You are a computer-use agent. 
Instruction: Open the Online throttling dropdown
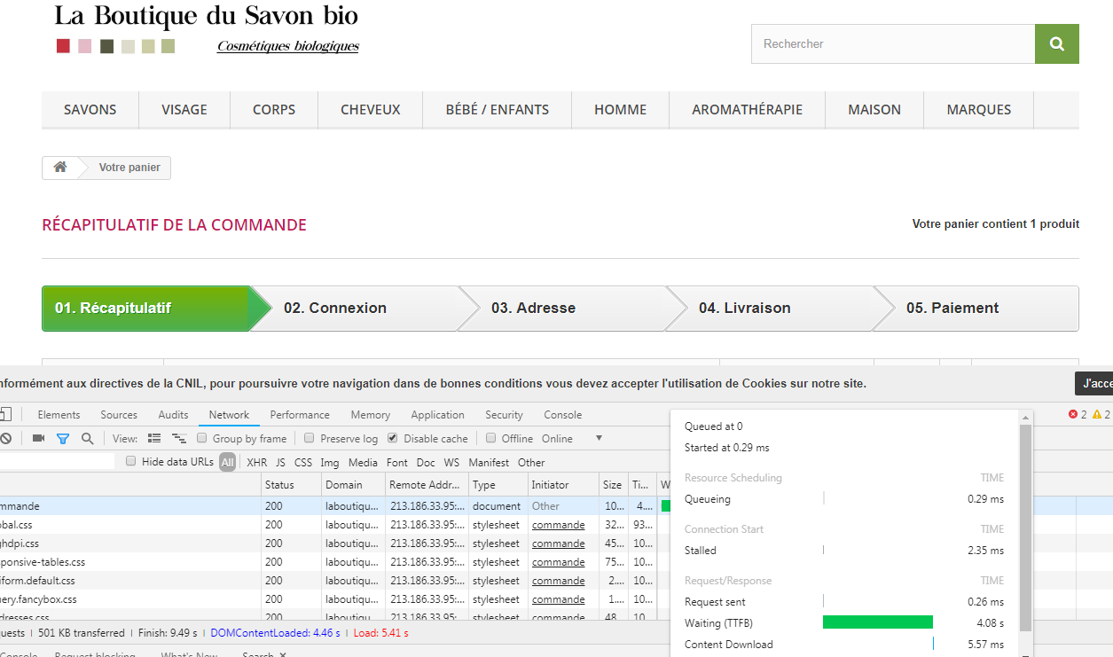tap(572, 438)
